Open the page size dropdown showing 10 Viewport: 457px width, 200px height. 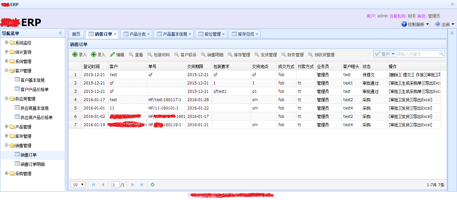(78, 185)
